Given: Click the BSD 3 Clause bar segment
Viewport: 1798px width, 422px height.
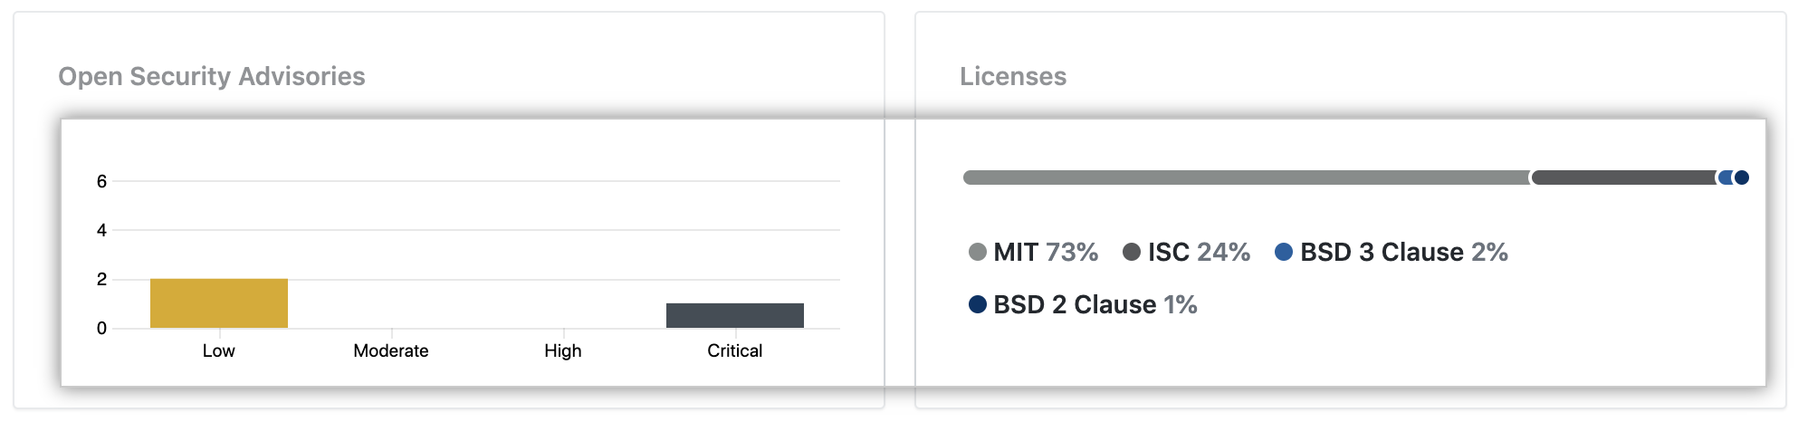Looking at the screenshot, I should pos(1726,177).
